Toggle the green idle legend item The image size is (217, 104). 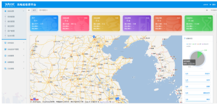pyautogui.click(x=194, y=44)
